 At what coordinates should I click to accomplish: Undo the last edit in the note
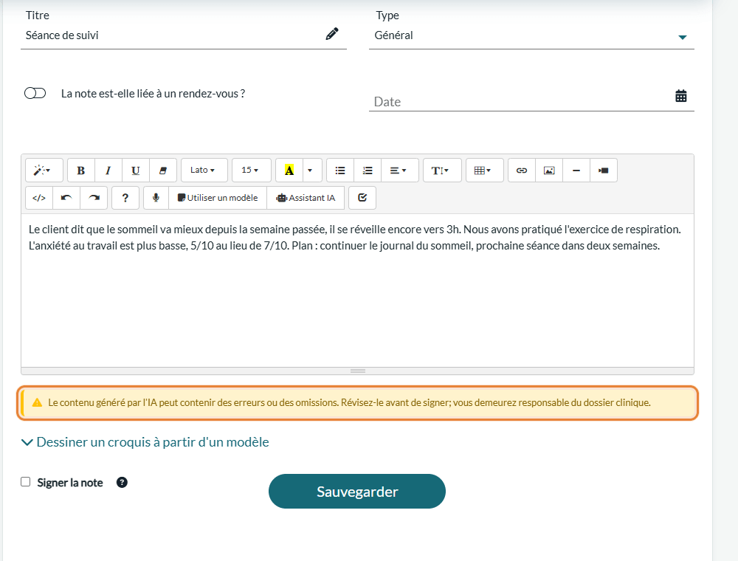point(66,198)
